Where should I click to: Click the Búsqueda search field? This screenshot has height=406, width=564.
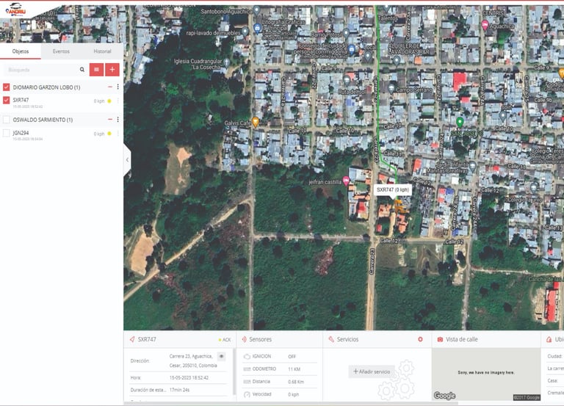(x=40, y=70)
